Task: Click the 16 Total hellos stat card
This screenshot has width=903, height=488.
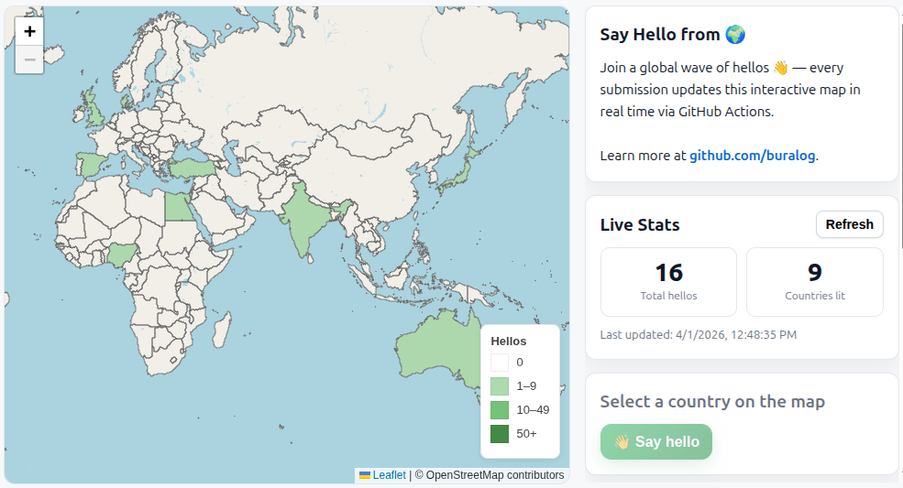Action: pos(668,282)
